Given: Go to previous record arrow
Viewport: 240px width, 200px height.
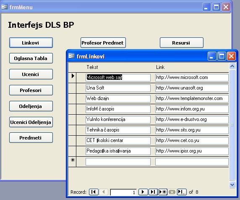Looking at the screenshot, I should pos(104,192).
